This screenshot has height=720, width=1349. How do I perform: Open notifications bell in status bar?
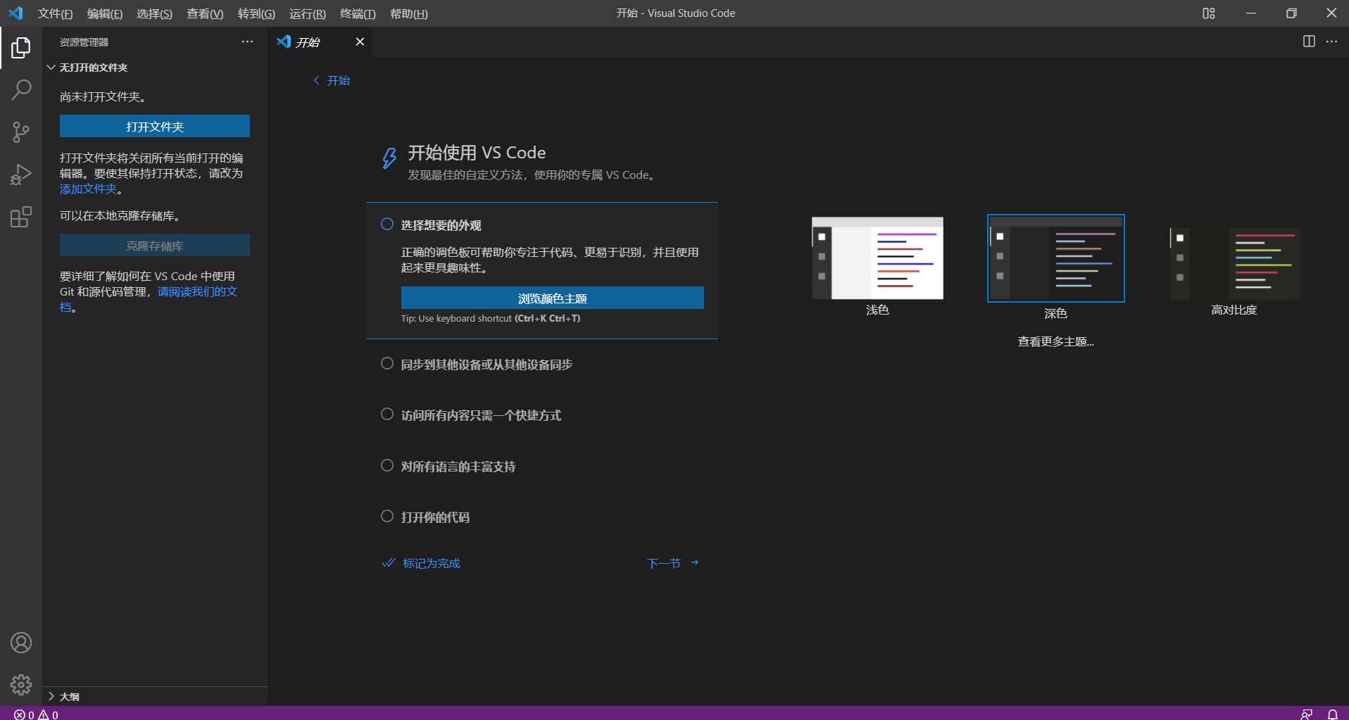tap(1333, 714)
